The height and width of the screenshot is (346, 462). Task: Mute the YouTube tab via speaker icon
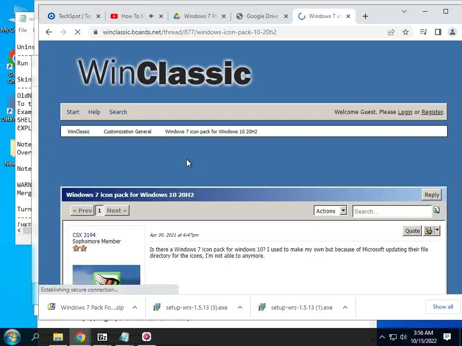[x=152, y=16]
